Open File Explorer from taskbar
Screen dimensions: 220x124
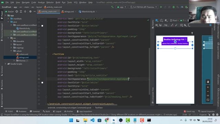85,120
